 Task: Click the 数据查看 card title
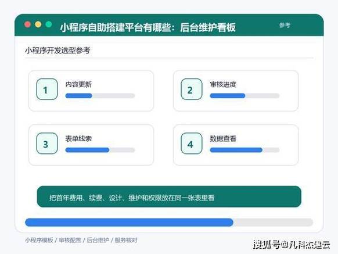click(x=223, y=138)
